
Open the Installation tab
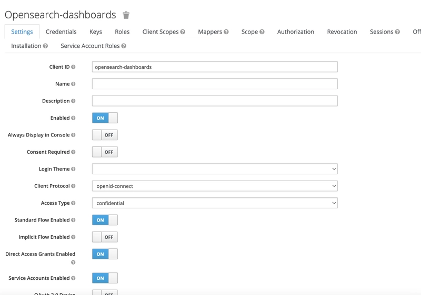(x=26, y=46)
